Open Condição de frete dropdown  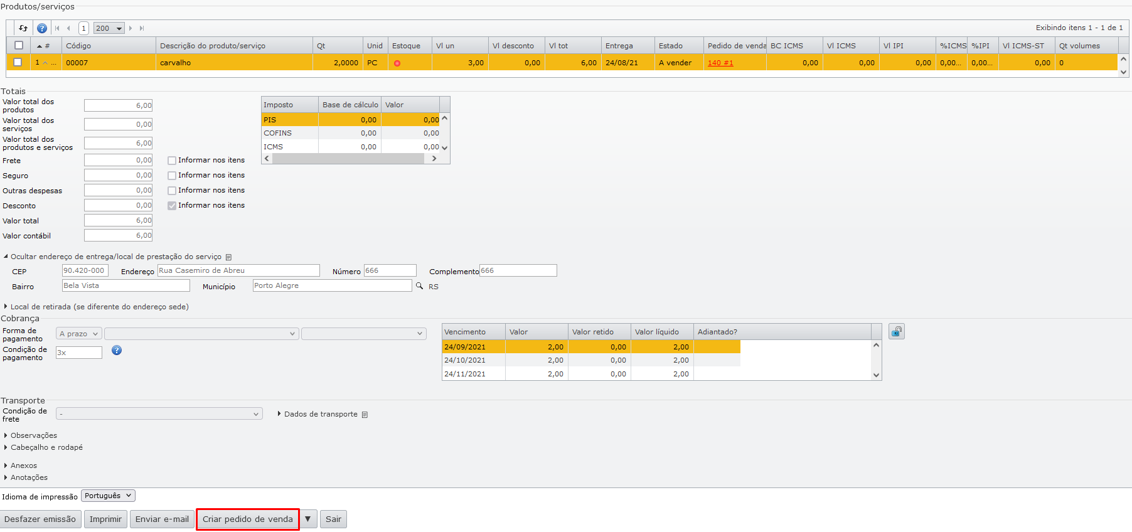(159, 414)
